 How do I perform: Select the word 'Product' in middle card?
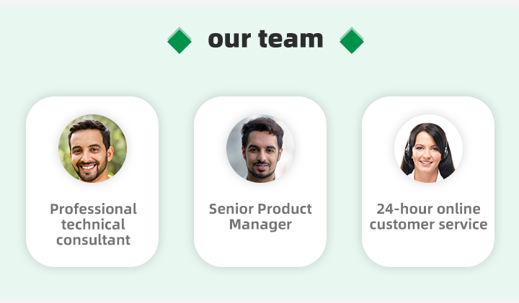click(x=285, y=209)
